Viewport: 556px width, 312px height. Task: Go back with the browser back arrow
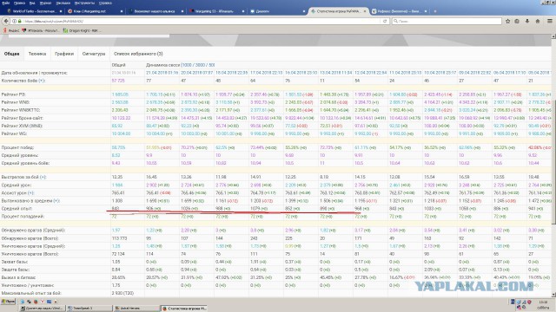tap(6, 21)
